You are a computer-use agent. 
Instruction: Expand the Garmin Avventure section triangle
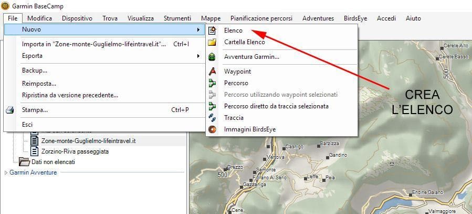pyautogui.click(x=6, y=172)
